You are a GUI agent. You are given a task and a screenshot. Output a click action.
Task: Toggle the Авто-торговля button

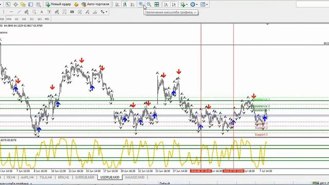tap(96, 4)
